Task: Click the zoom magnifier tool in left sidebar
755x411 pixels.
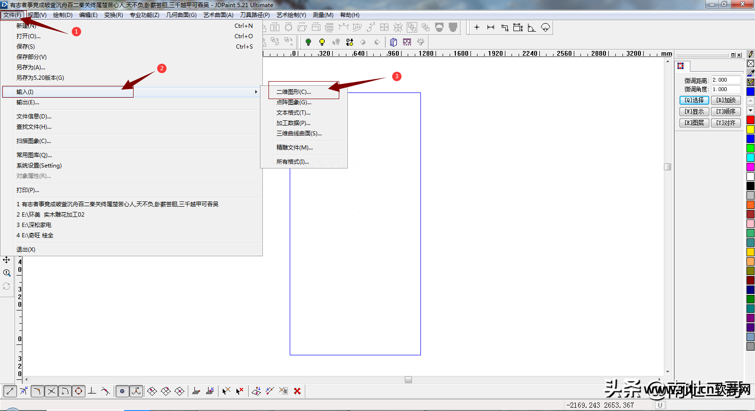Action: [7, 273]
